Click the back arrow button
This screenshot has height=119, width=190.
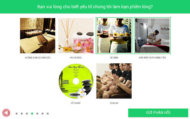pyautogui.click(x=6, y=113)
